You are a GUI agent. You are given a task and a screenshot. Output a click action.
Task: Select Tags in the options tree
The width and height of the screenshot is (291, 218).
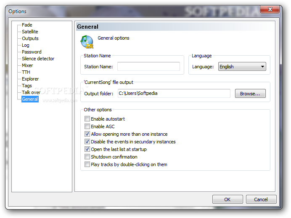(27, 86)
